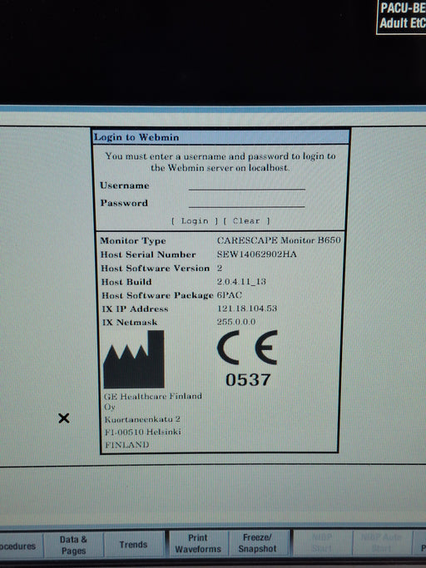Select the CARESCAPE Monitor B650 type text
This screenshot has width=426, height=568.
point(279,240)
